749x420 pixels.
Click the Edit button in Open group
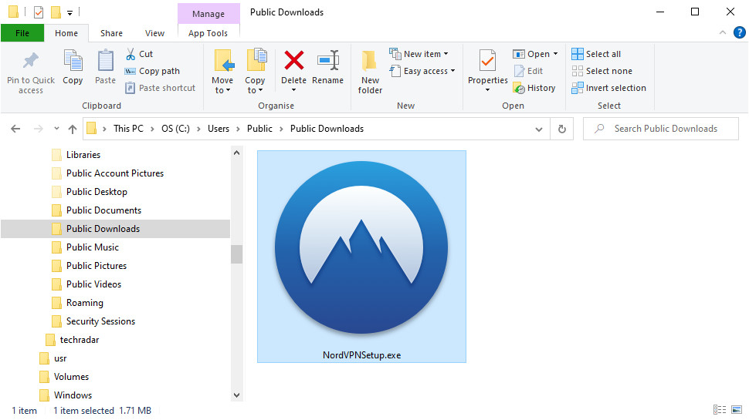(528, 71)
